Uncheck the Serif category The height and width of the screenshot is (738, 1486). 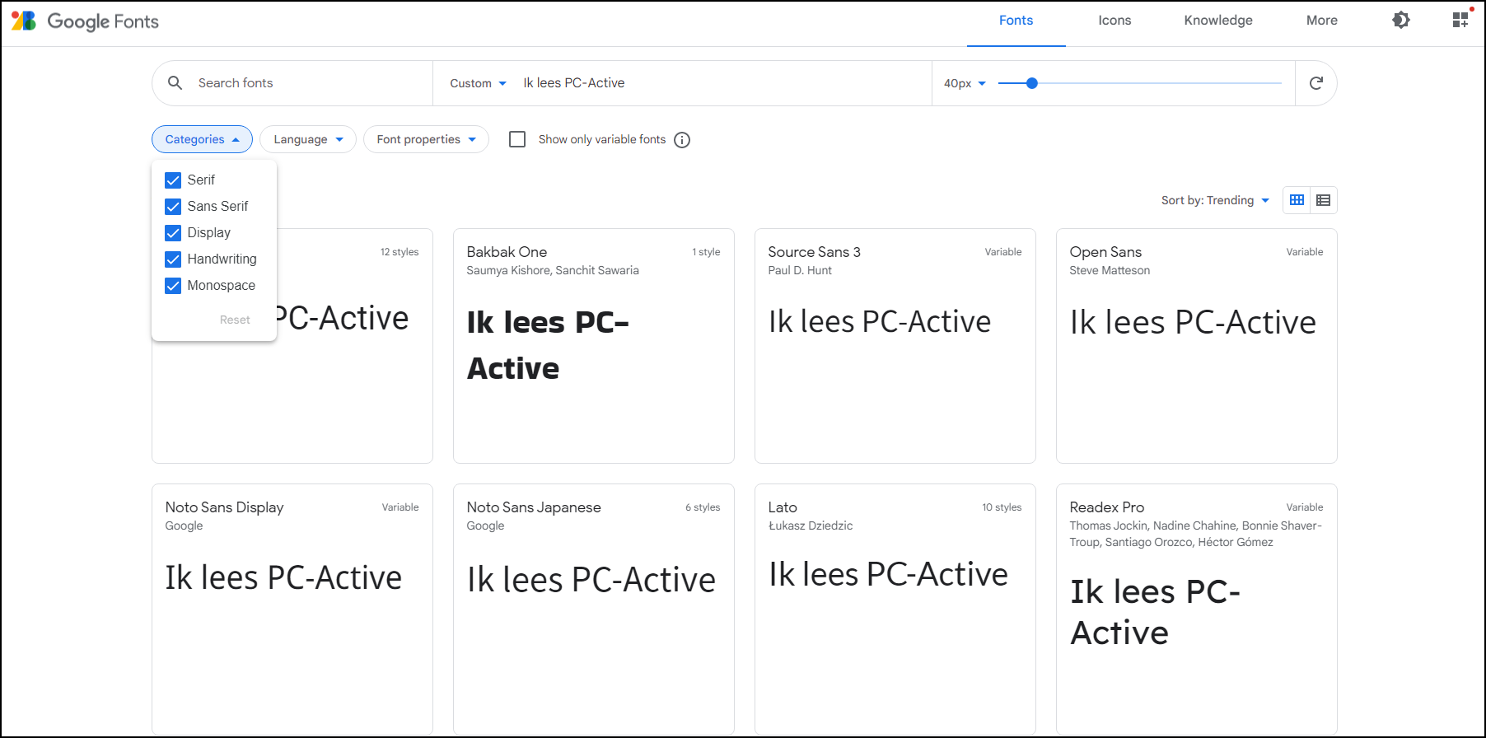pyautogui.click(x=173, y=180)
